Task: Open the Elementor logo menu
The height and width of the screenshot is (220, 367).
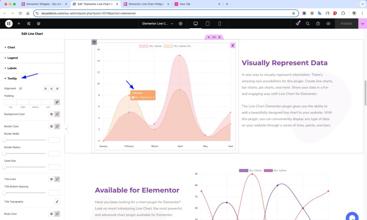Action: pyautogui.click(x=9, y=23)
